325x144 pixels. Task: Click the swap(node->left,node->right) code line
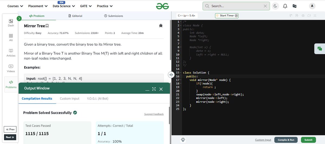click(x=220, y=95)
